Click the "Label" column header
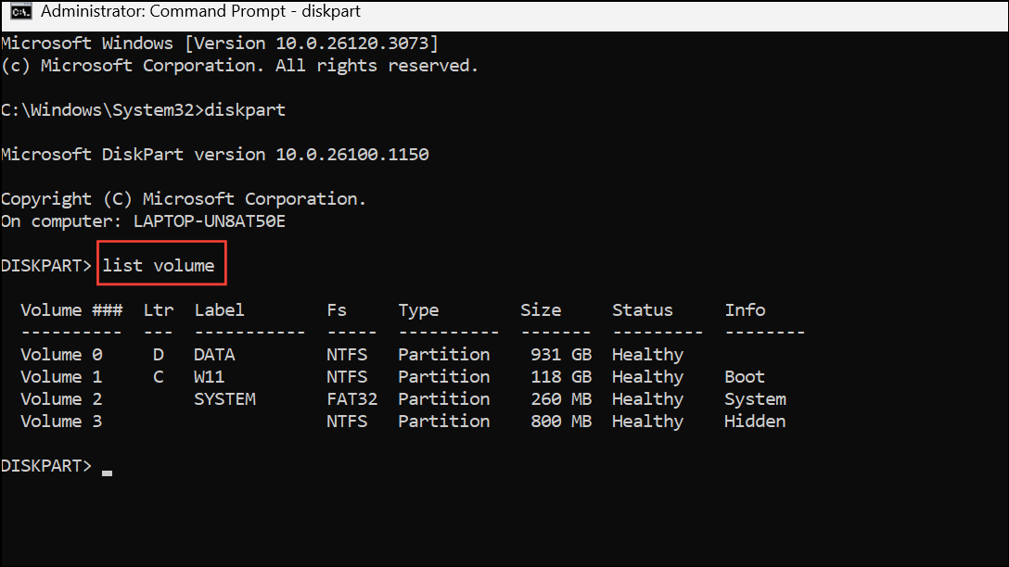The height and width of the screenshot is (567, 1009). pos(220,310)
